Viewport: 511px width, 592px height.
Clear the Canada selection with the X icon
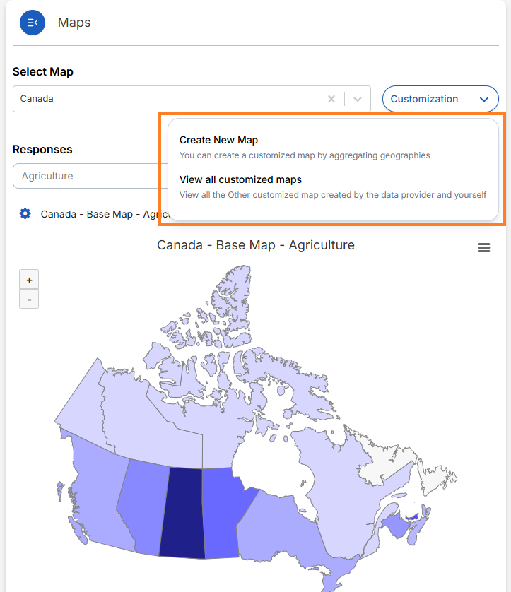coord(331,99)
